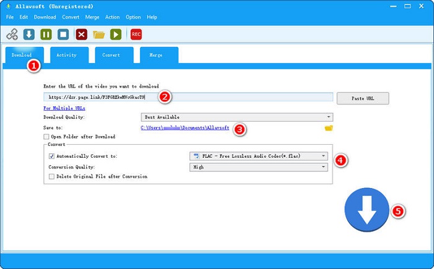Image resolution: width=434 pixels, height=269 pixels.
Task: Open the Download Quality Best Available dropdown
Action: pos(237,117)
